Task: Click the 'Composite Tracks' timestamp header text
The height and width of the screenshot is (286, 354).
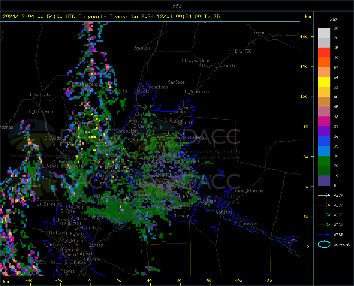Action: (x=111, y=17)
